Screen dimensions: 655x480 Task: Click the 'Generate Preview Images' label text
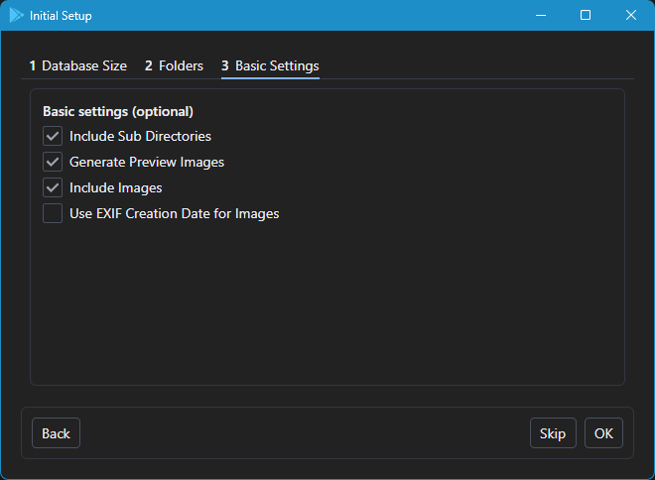pos(146,162)
